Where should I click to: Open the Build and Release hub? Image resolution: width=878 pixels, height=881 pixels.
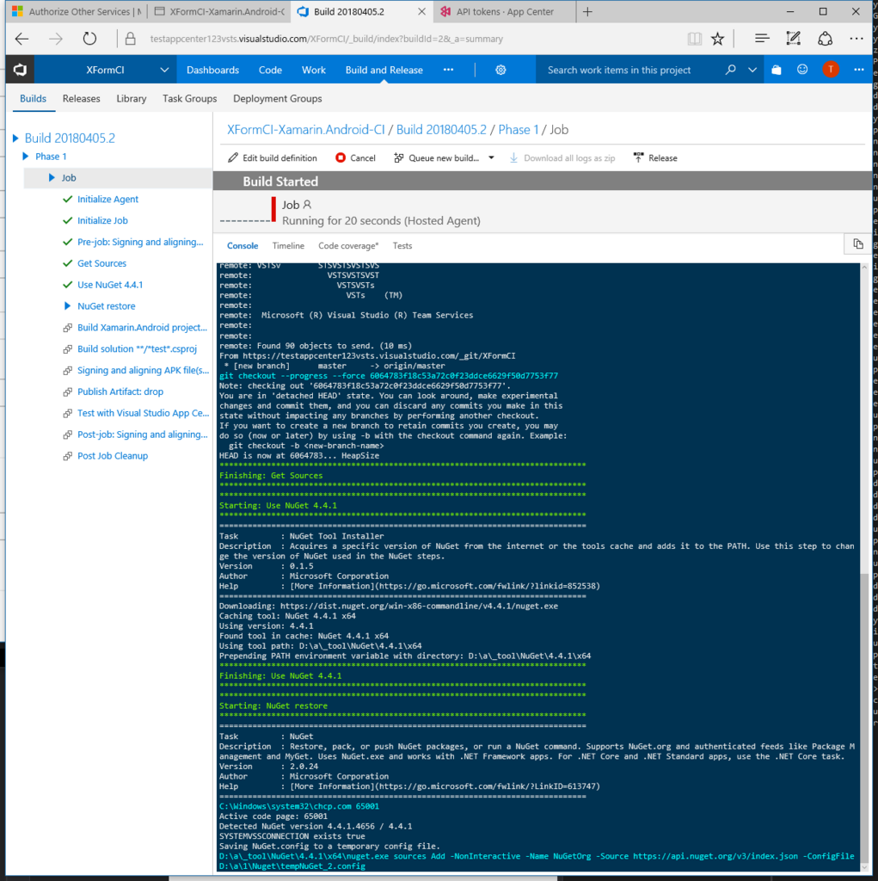(x=384, y=70)
